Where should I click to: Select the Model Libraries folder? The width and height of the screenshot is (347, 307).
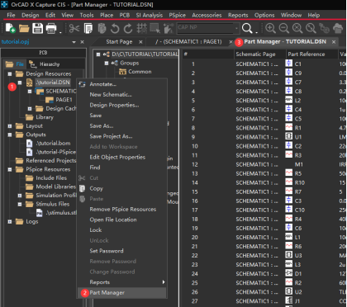pos(55,187)
